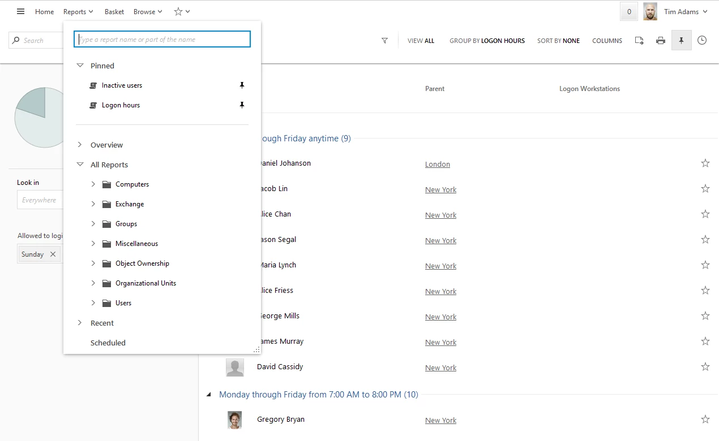Star Jason Segal as favorite
This screenshot has width=719, height=441.
pyautogui.click(x=705, y=240)
